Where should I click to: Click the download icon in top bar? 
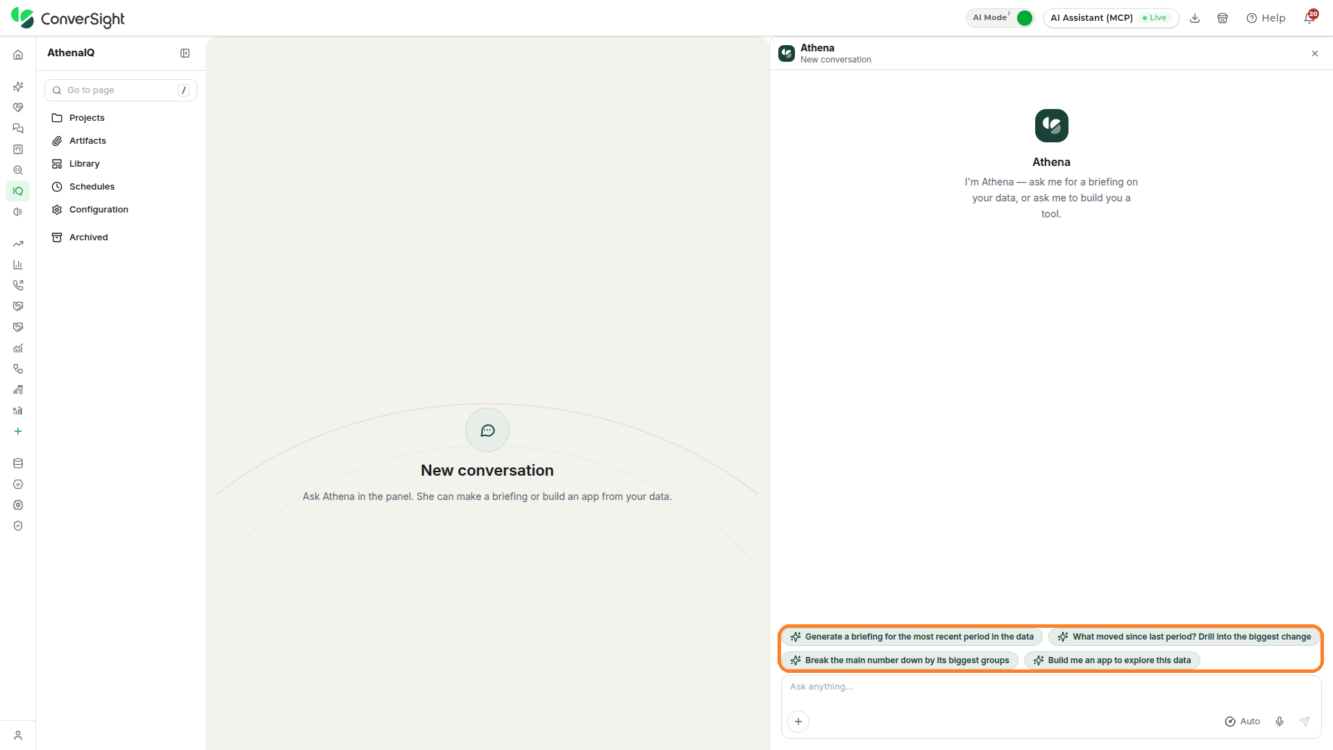click(x=1195, y=18)
